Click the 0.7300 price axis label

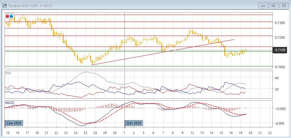[279, 23]
